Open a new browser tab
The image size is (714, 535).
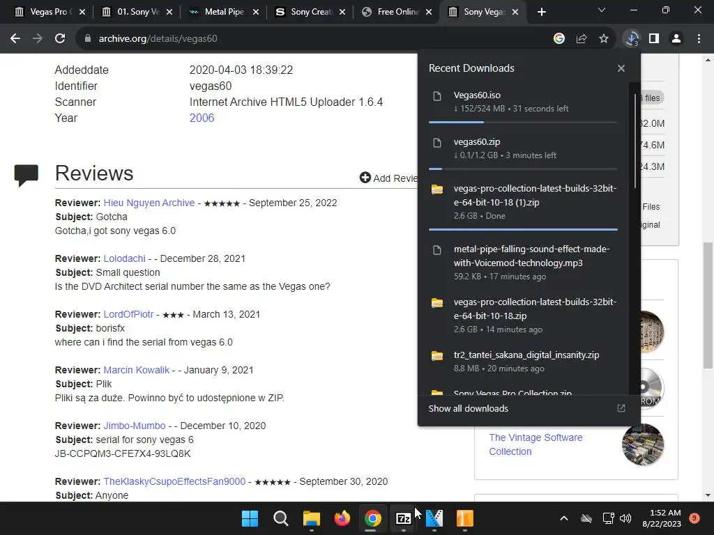[x=541, y=12]
